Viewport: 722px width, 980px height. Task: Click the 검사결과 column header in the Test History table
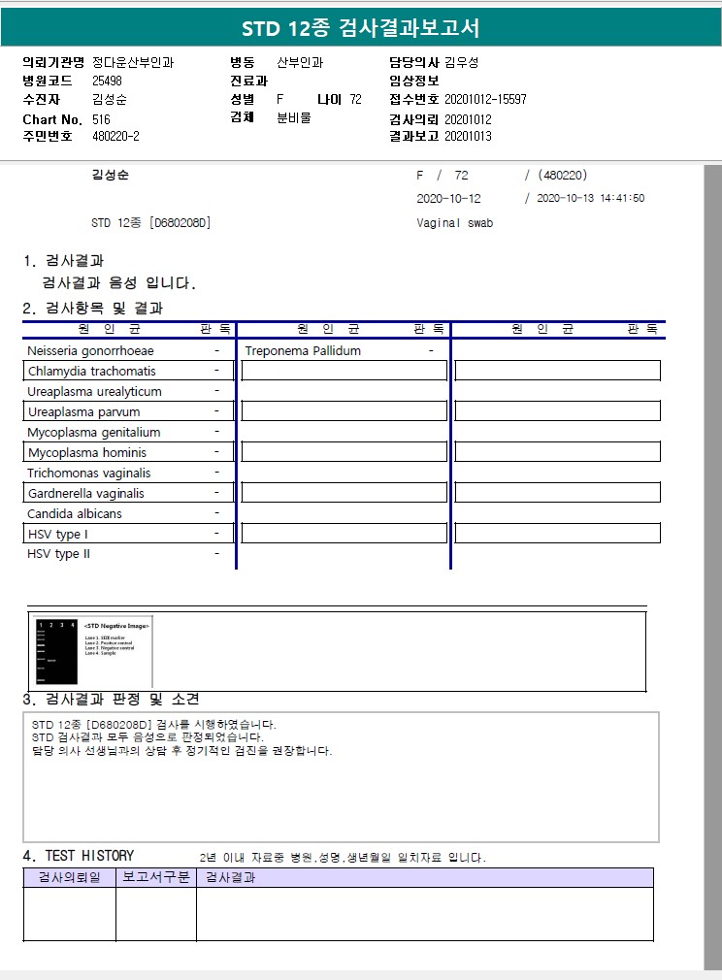[x=425, y=877]
